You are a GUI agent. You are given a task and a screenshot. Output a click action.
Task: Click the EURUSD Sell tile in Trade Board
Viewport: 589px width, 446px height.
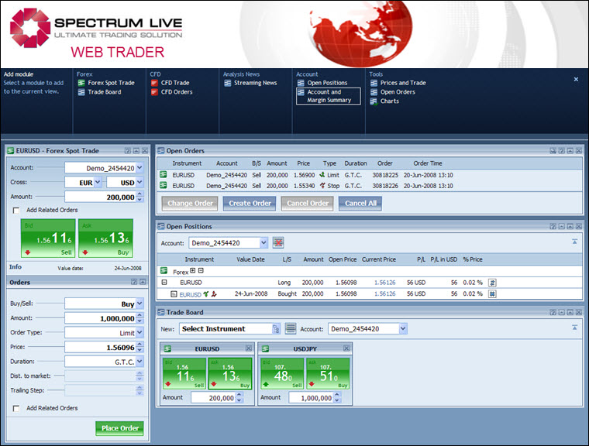[x=184, y=373]
